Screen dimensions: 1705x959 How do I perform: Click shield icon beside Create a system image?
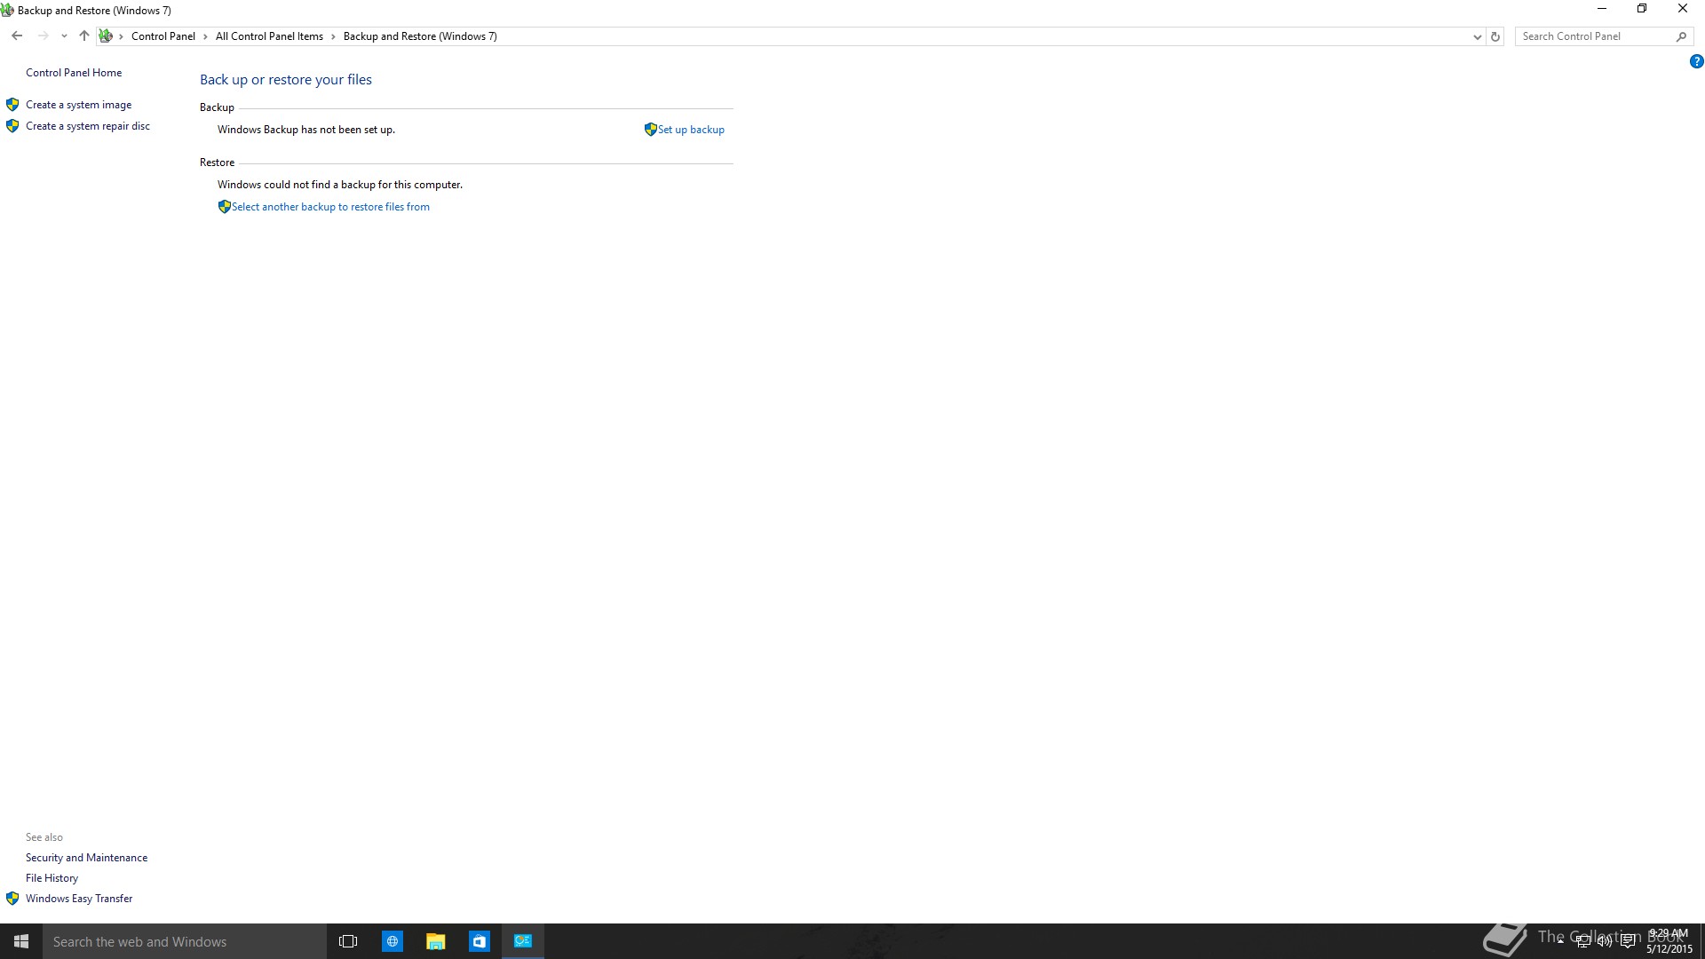[12, 105]
